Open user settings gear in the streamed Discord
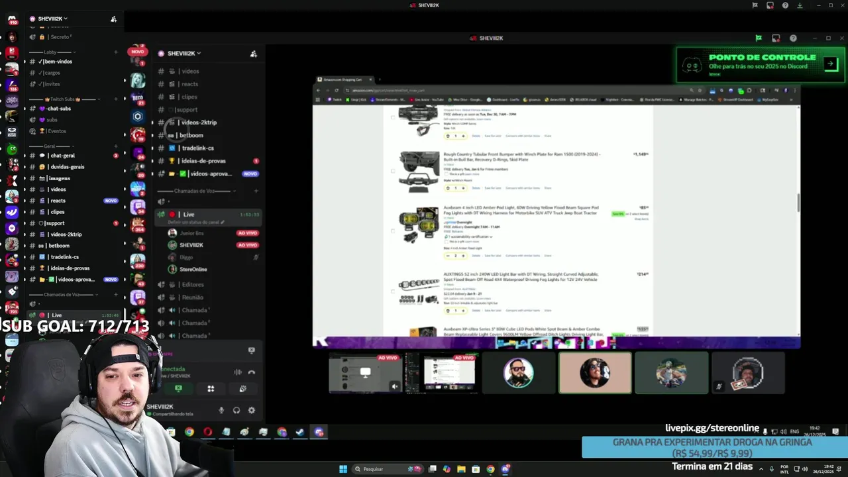Viewport: 848px width, 477px height. 251,410
